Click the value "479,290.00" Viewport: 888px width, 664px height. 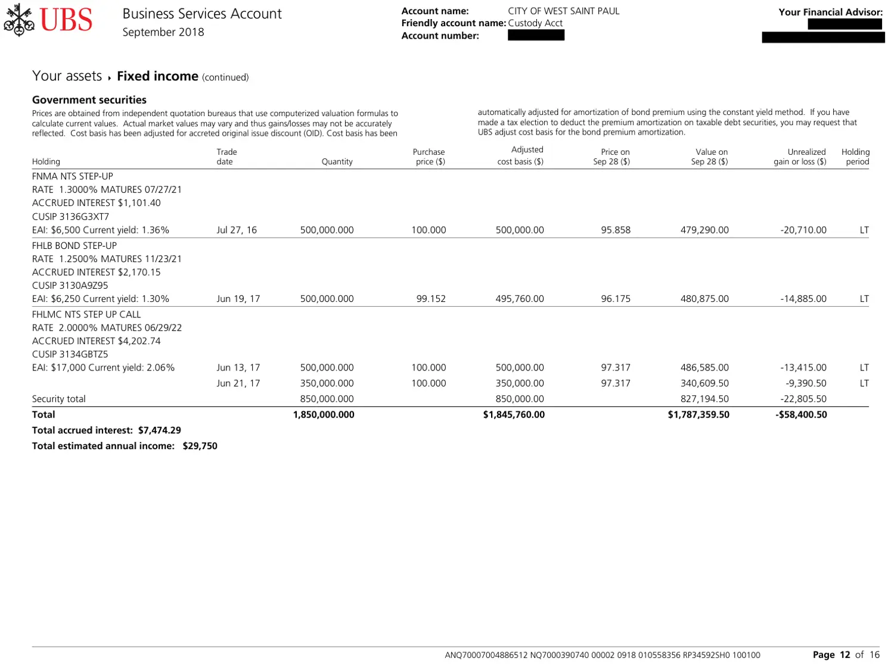tap(704, 230)
